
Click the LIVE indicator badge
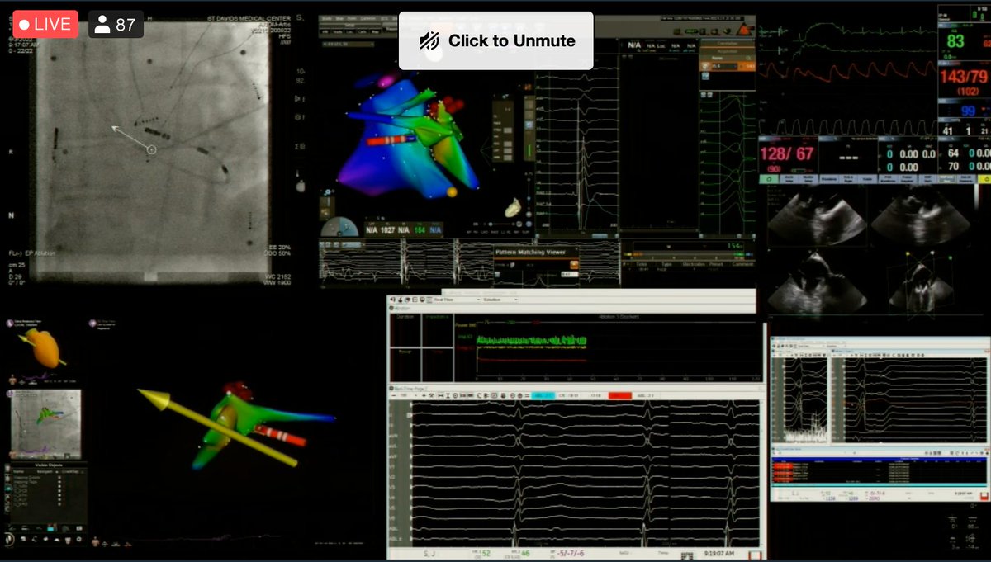(44, 24)
